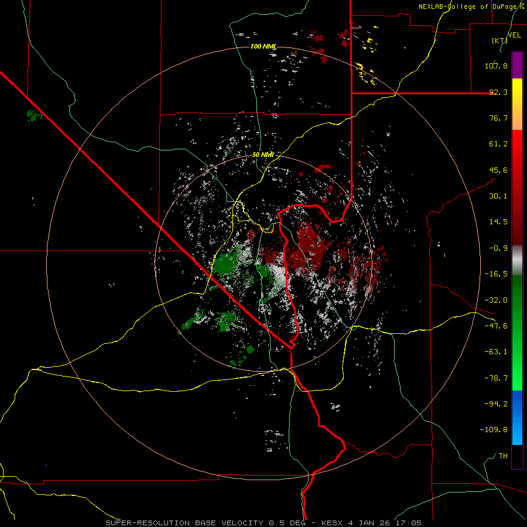Click the -47.6 velocity scale value
The image size is (527, 527).
point(496,326)
